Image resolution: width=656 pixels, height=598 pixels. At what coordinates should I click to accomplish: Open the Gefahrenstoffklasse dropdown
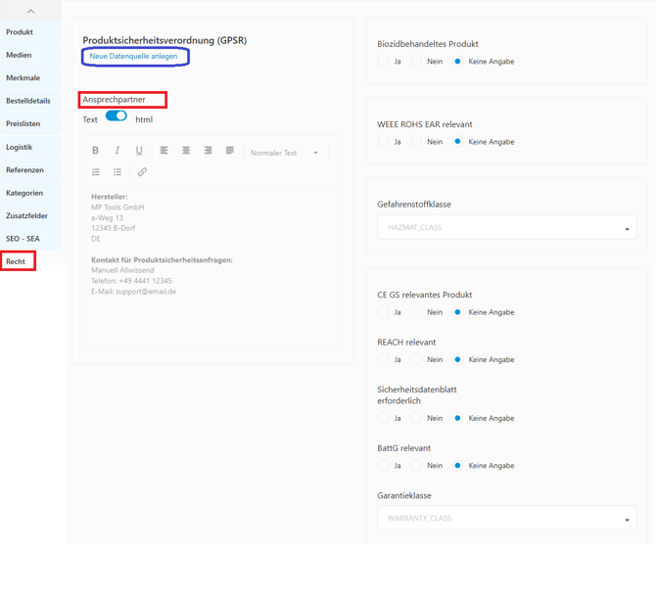(506, 228)
